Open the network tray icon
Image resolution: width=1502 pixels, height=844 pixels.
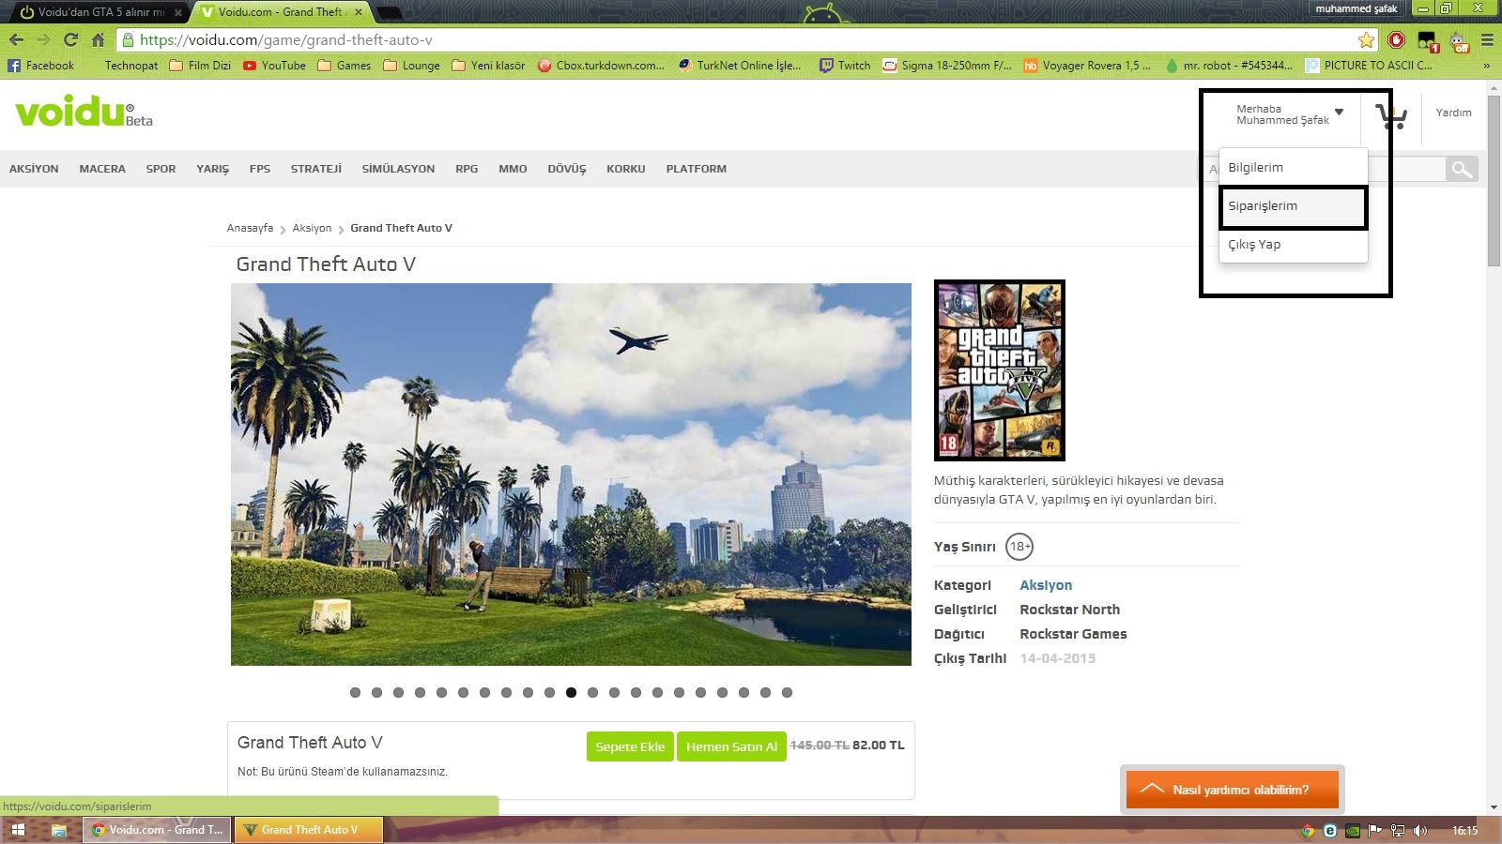[1397, 830]
